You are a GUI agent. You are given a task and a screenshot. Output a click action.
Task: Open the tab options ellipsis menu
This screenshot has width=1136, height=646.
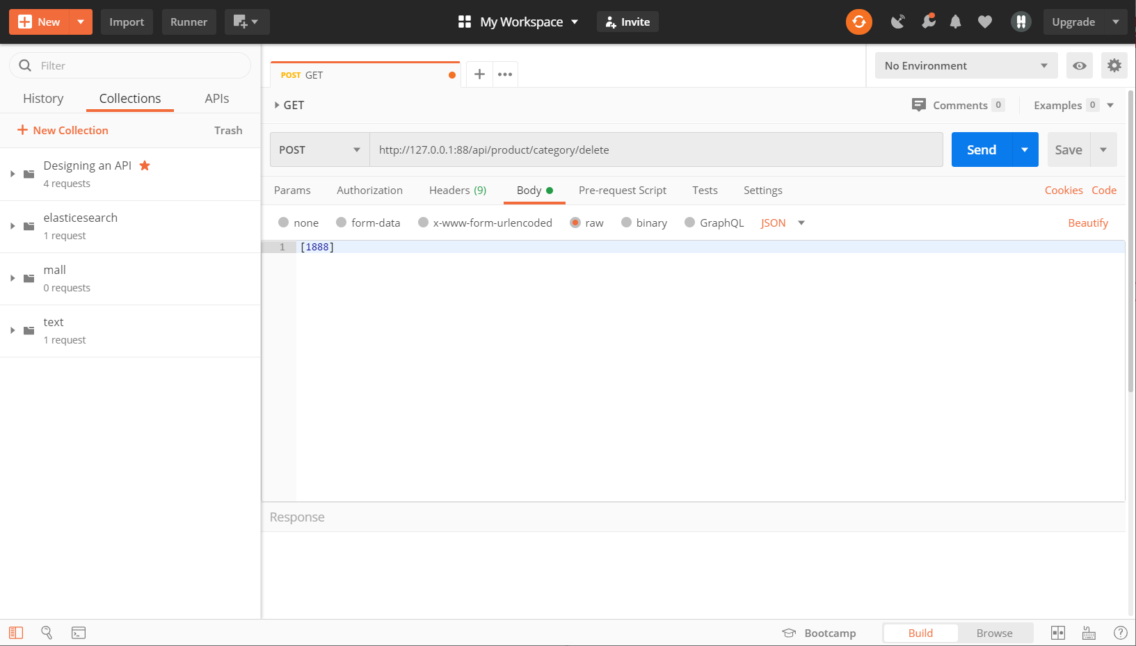tap(505, 74)
